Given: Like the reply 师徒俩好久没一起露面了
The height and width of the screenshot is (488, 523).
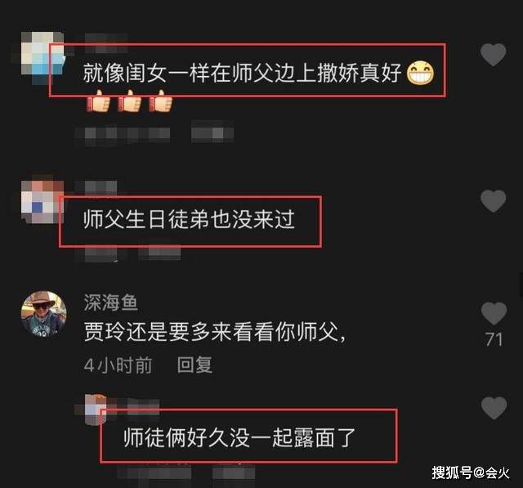Looking at the screenshot, I should coord(494,408).
